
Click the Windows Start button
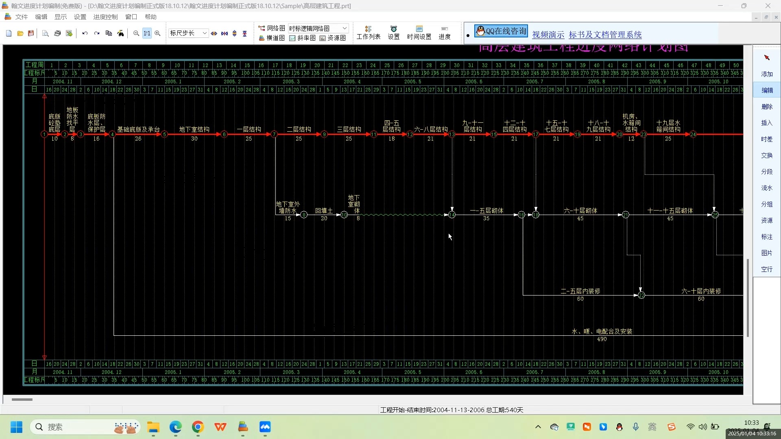click(16, 427)
